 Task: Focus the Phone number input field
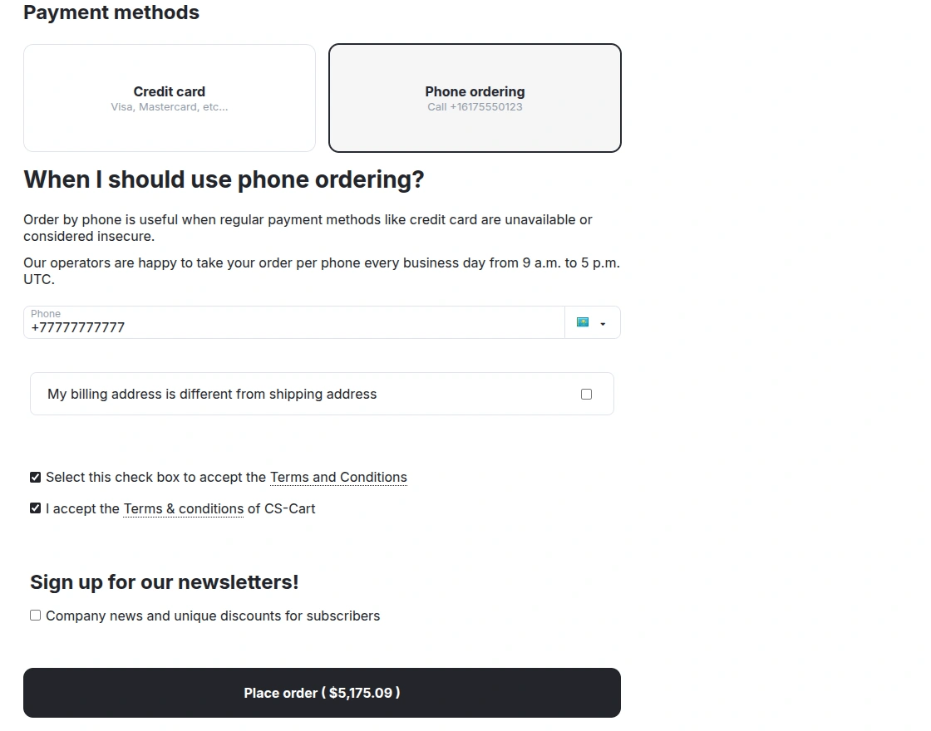(291, 326)
